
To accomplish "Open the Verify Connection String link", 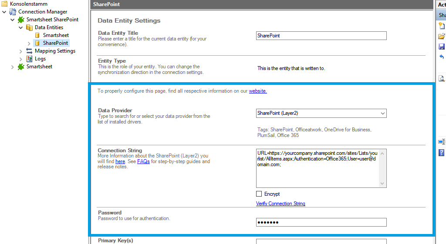I will (280, 204).
